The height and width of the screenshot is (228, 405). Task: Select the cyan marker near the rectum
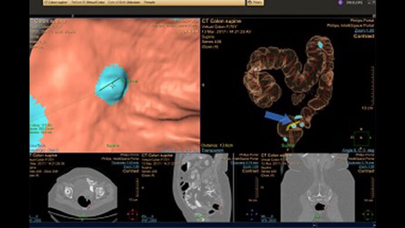tap(285, 139)
